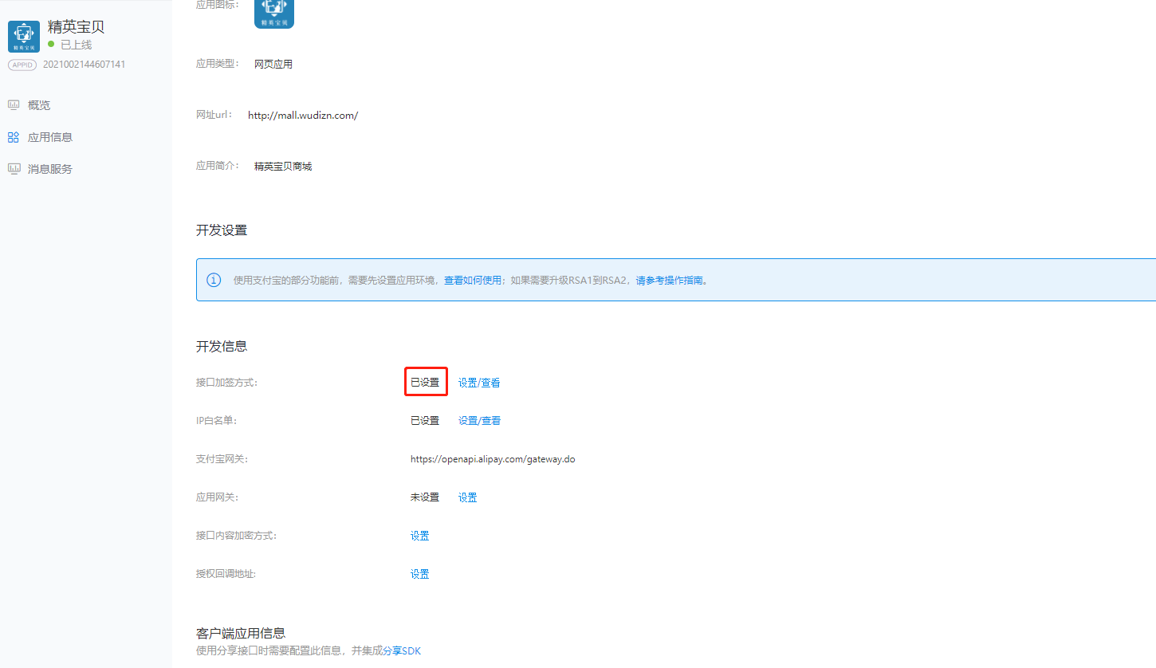Screen dimensions: 1156x668
Task: Click the 应用信息 grid icon in sidebar
Action: pyautogui.click(x=14, y=137)
